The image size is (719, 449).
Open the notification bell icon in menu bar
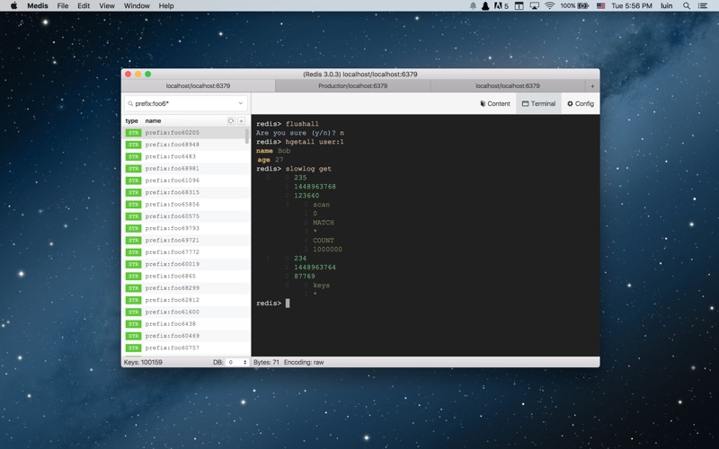point(473,6)
